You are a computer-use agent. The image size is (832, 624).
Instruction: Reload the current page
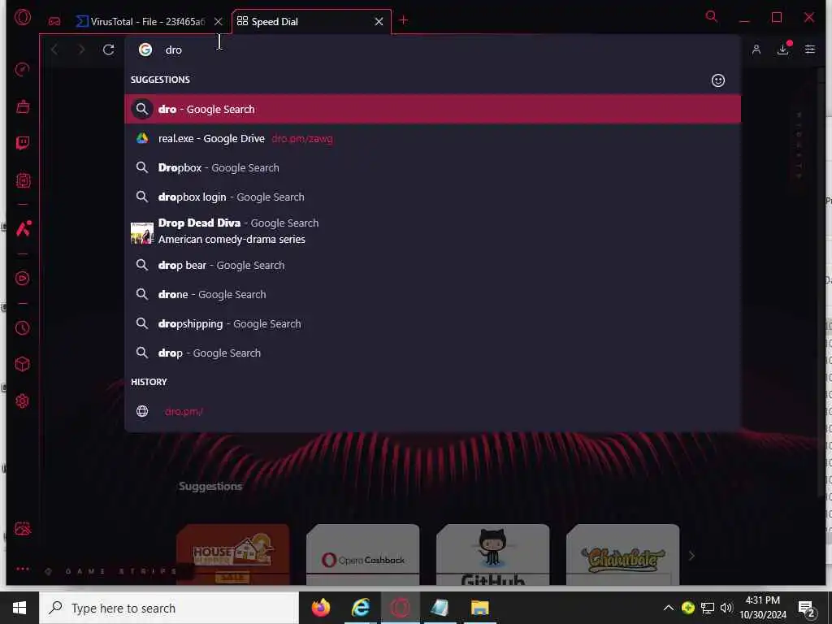coord(108,50)
